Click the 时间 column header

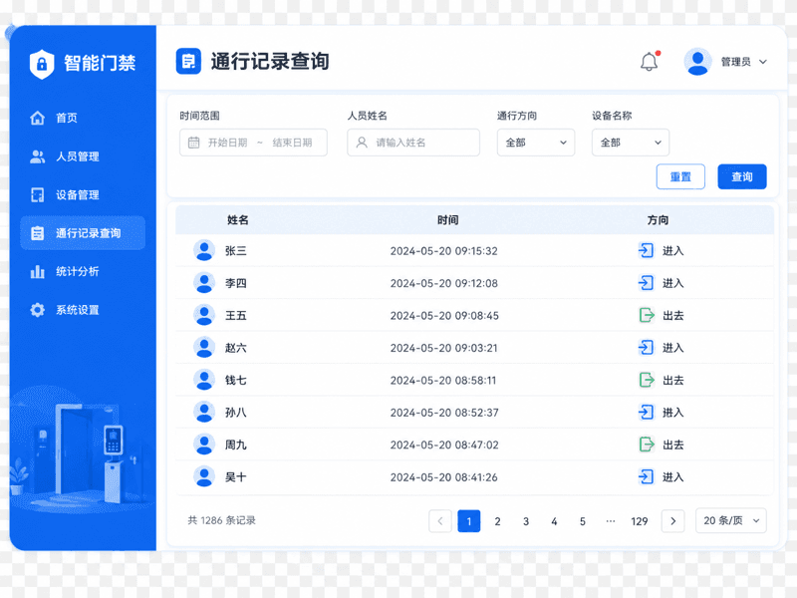coord(447,220)
